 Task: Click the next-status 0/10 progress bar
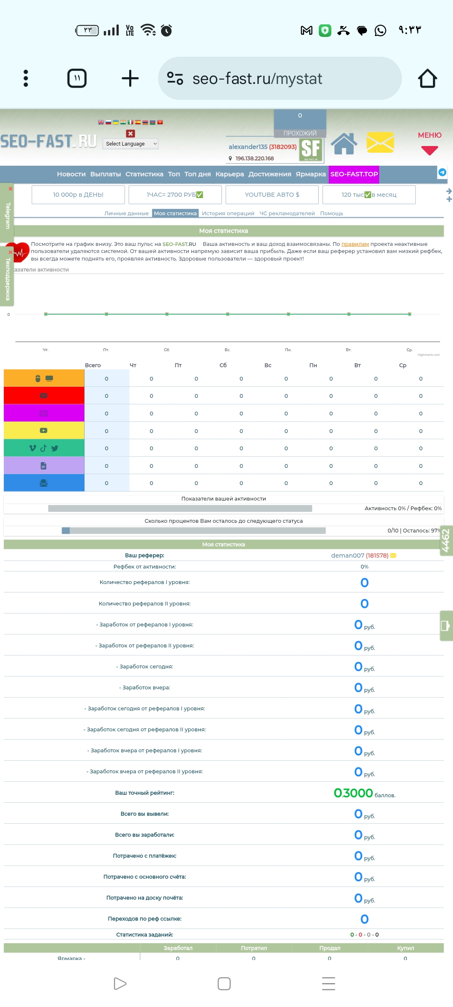(x=193, y=530)
